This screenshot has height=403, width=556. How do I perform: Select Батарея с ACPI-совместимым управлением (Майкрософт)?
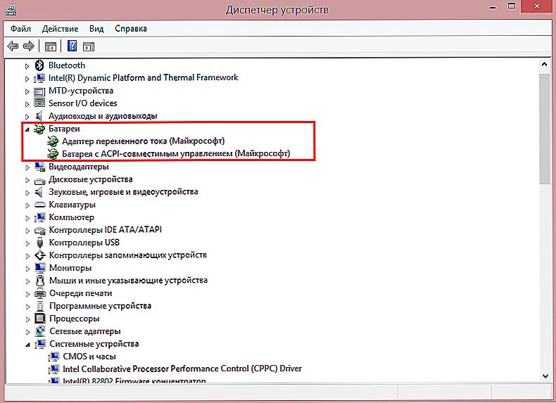coord(176,153)
